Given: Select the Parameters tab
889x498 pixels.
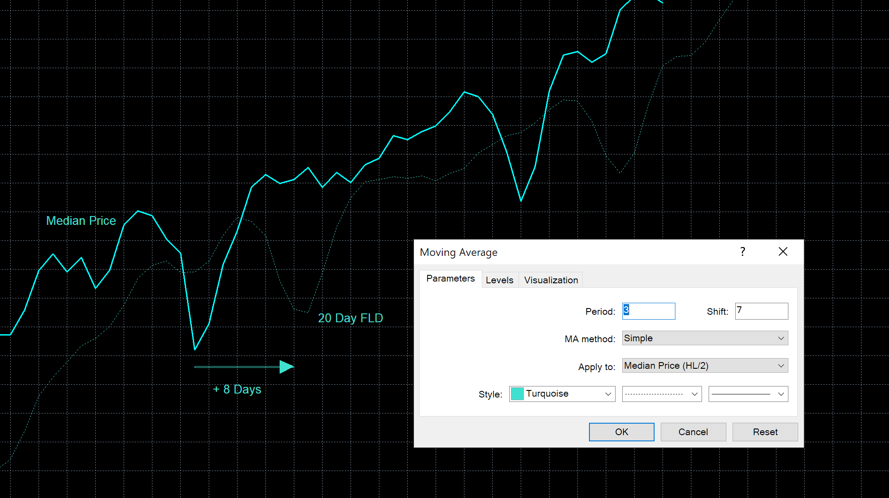Looking at the screenshot, I should pyautogui.click(x=450, y=278).
